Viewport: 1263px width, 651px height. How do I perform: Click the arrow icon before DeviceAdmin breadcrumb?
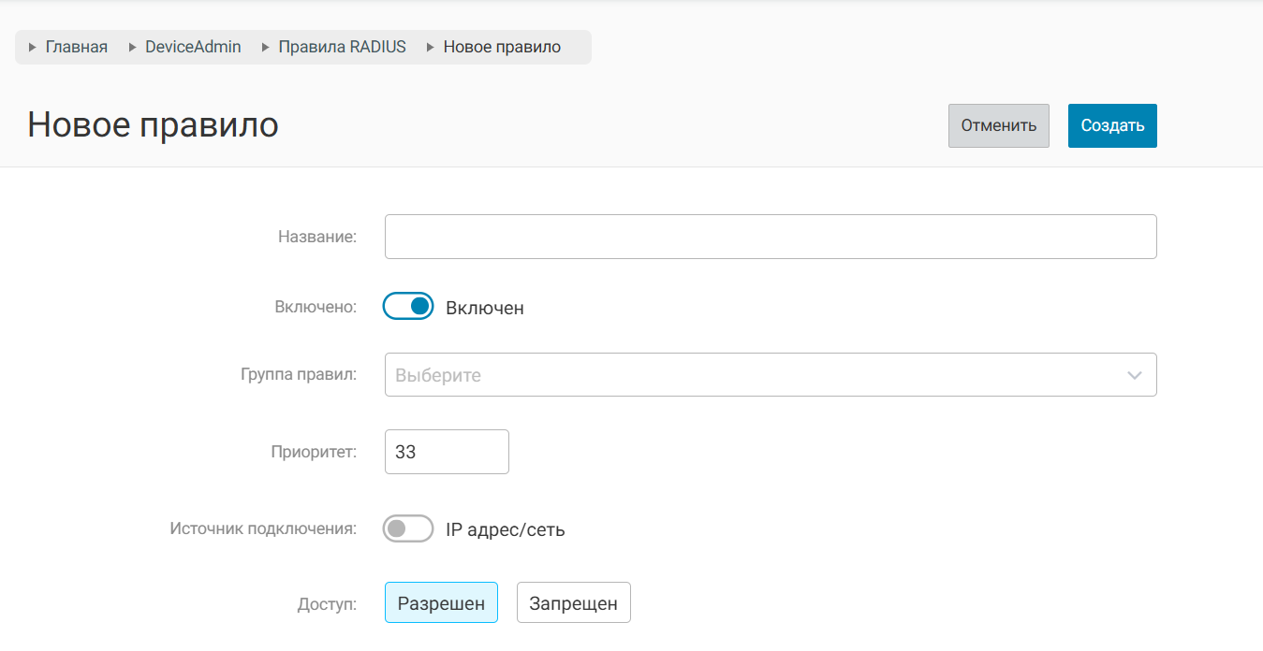(132, 48)
